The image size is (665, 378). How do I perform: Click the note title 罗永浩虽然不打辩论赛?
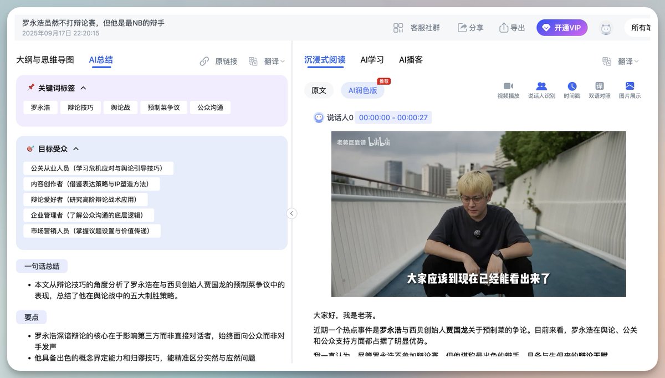93,23
